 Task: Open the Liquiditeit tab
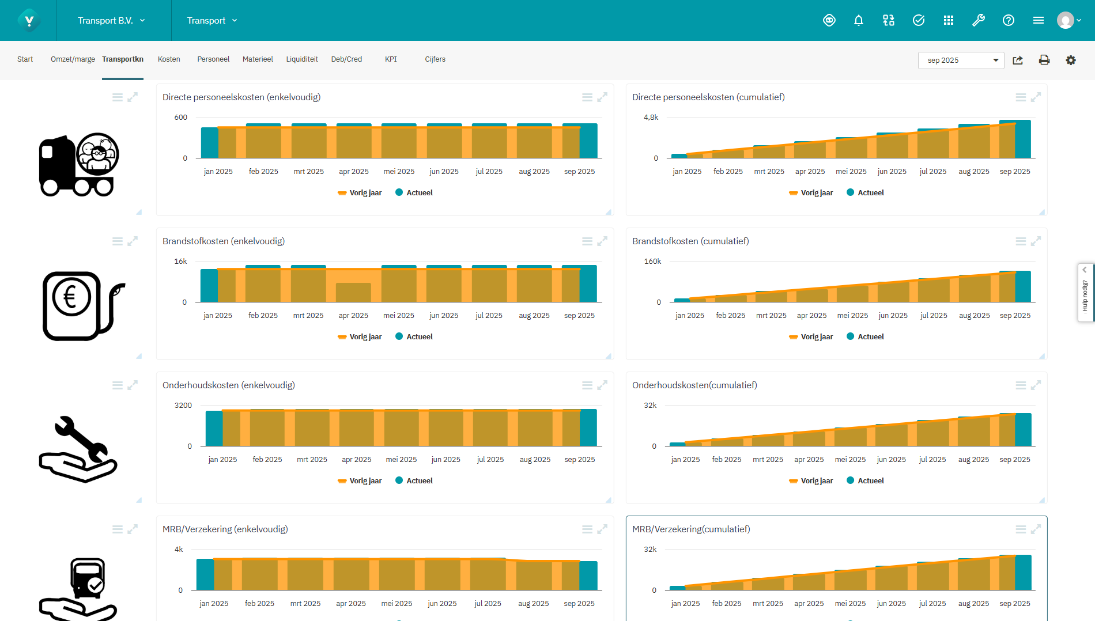[302, 59]
